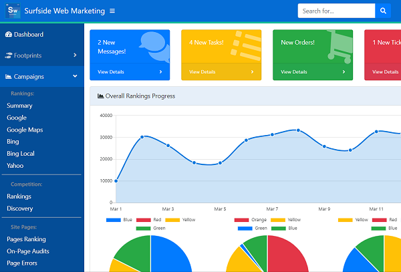This screenshot has width=401, height=272.
Task: Select On-Page Audits under Site Pages
Action: pyautogui.click(x=28, y=251)
